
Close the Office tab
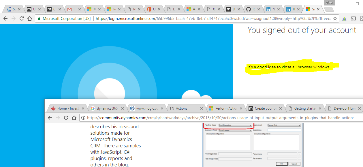click(159, 10)
